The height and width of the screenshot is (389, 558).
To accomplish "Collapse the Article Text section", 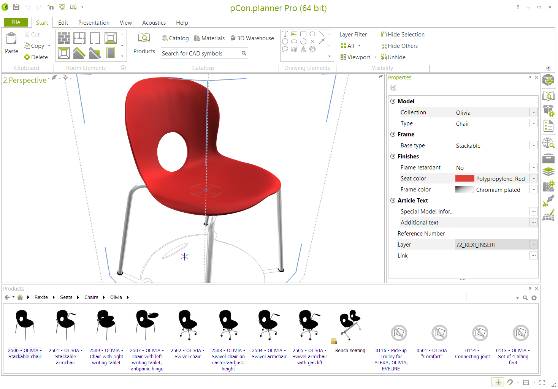I will click(x=393, y=201).
